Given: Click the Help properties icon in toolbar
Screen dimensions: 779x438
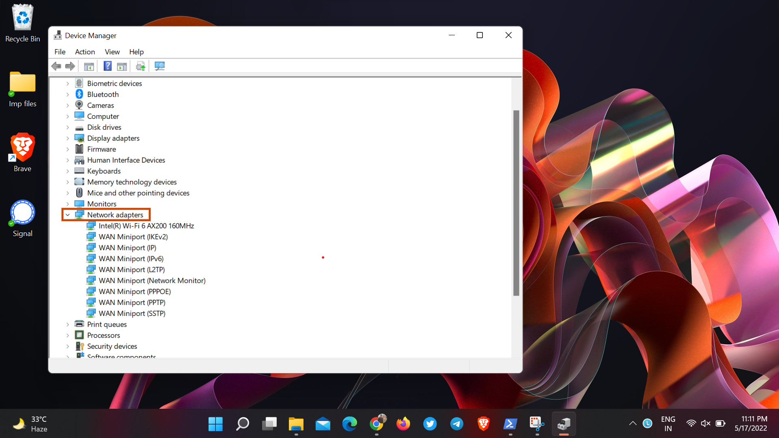Looking at the screenshot, I should (107, 65).
